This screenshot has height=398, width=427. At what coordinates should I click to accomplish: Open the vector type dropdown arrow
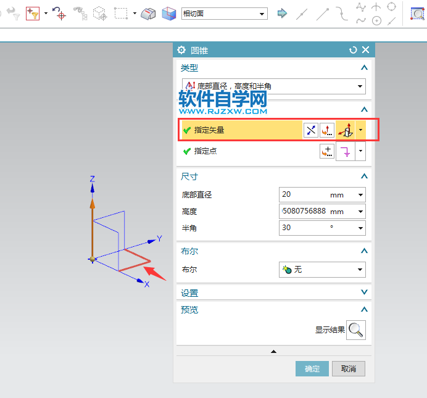360,130
